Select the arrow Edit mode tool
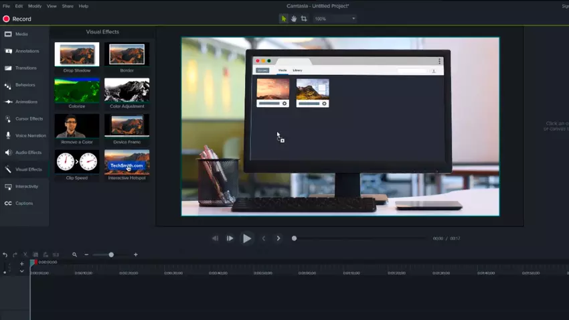Image resolution: width=569 pixels, height=320 pixels. click(284, 19)
